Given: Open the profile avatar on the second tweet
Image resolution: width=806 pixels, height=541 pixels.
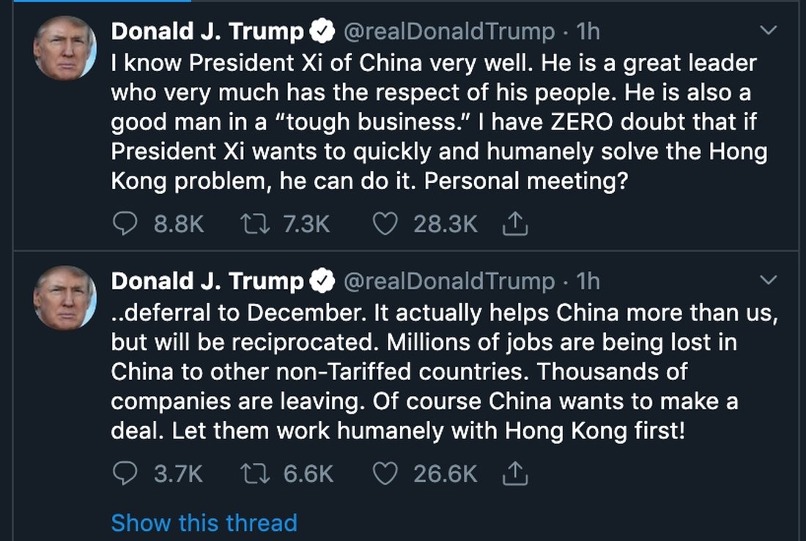Looking at the screenshot, I should click(x=64, y=297).
